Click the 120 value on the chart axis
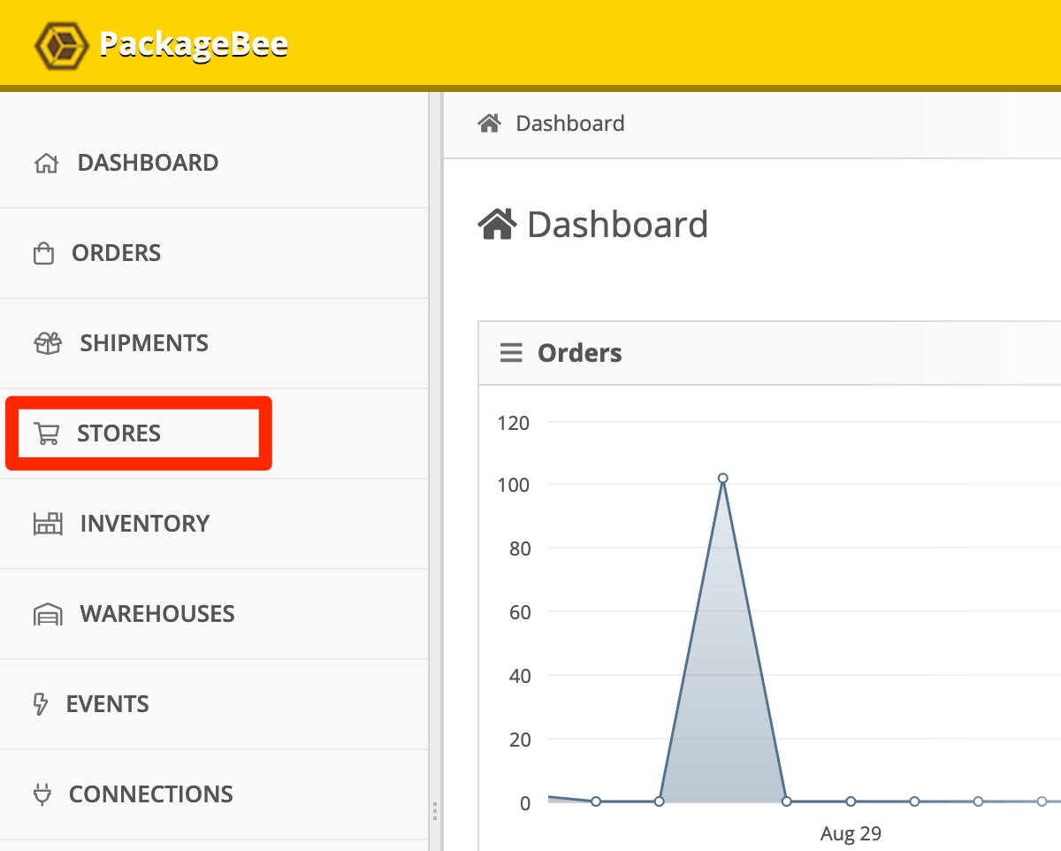The width and height of the screenshot is (1061, 851). click(514, 422)
